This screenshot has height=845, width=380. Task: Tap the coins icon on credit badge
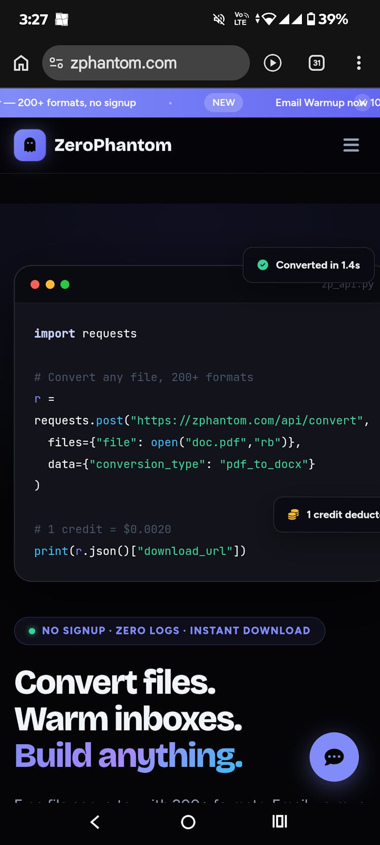coord(293,515)
